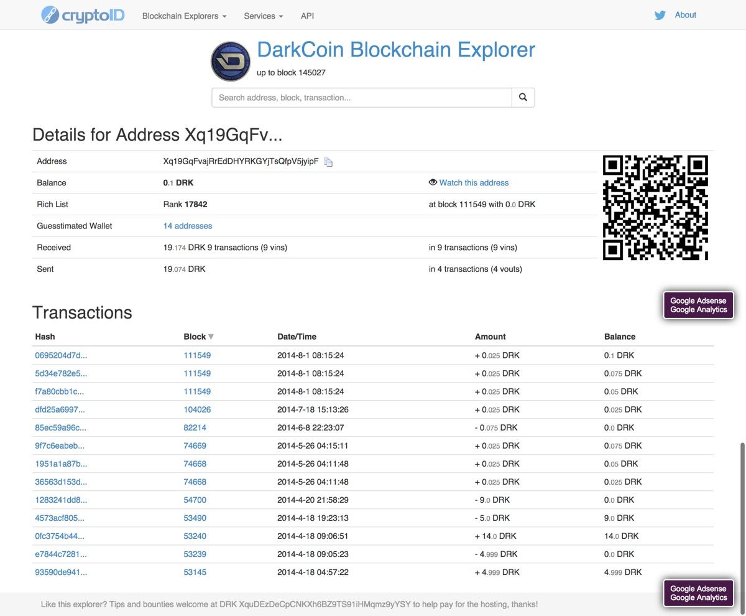
Task: Click the eye icon beside Watch this address
Action: coord(433,182)
